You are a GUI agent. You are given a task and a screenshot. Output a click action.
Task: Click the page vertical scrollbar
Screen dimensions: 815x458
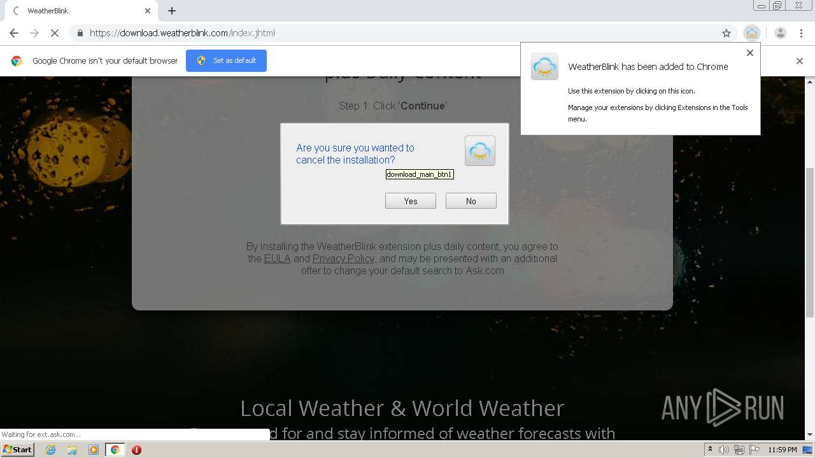(x=810, y=242)
